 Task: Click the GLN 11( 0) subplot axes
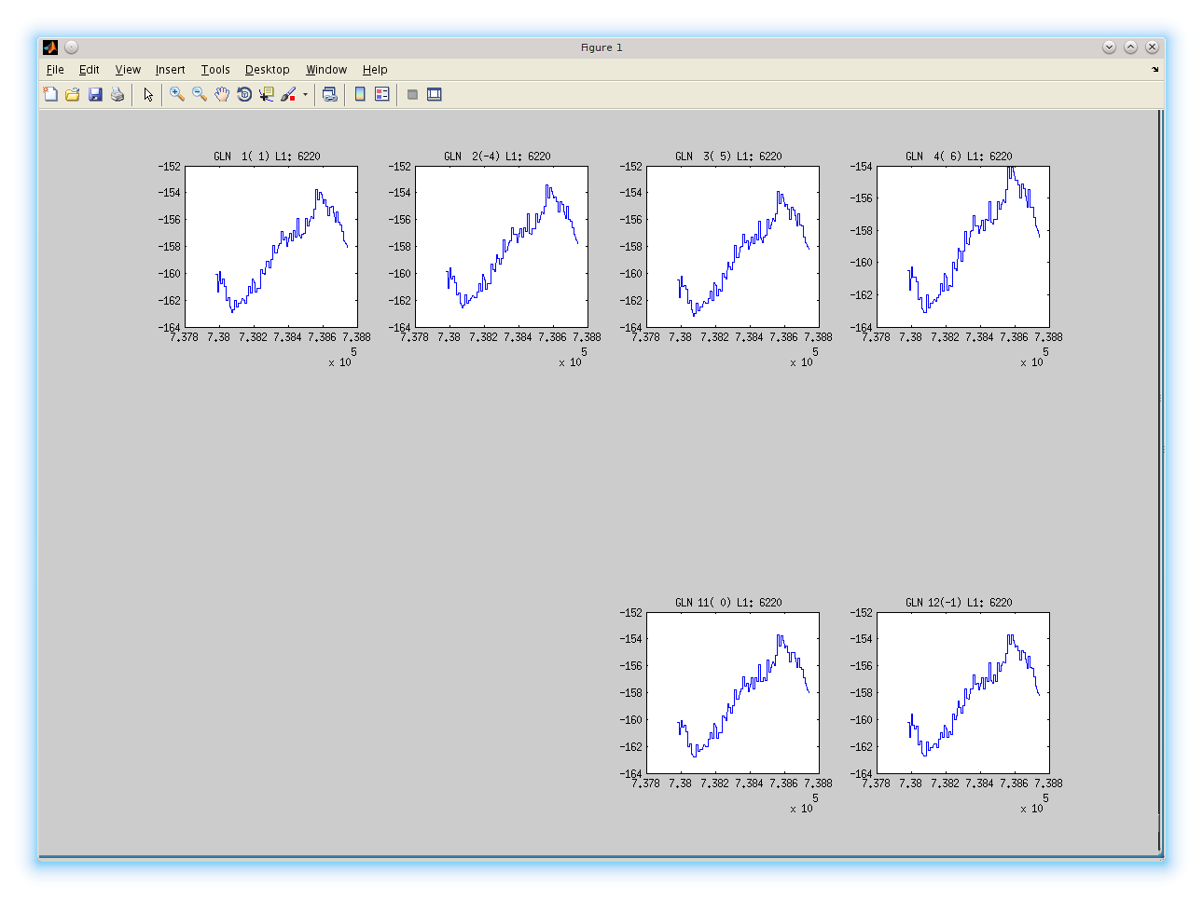[732, 693]
